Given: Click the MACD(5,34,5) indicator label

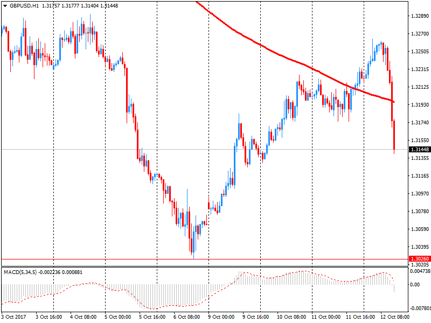Looking at the screenshot, I should [20, 272].
